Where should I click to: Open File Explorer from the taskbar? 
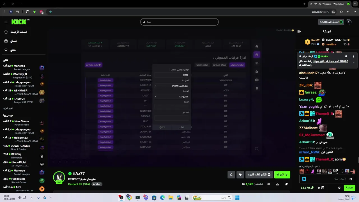click(x=171, y=198)
